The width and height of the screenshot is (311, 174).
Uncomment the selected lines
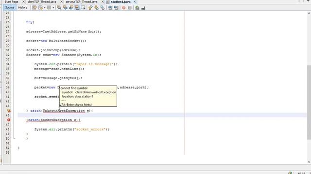(x=143, y=8)
